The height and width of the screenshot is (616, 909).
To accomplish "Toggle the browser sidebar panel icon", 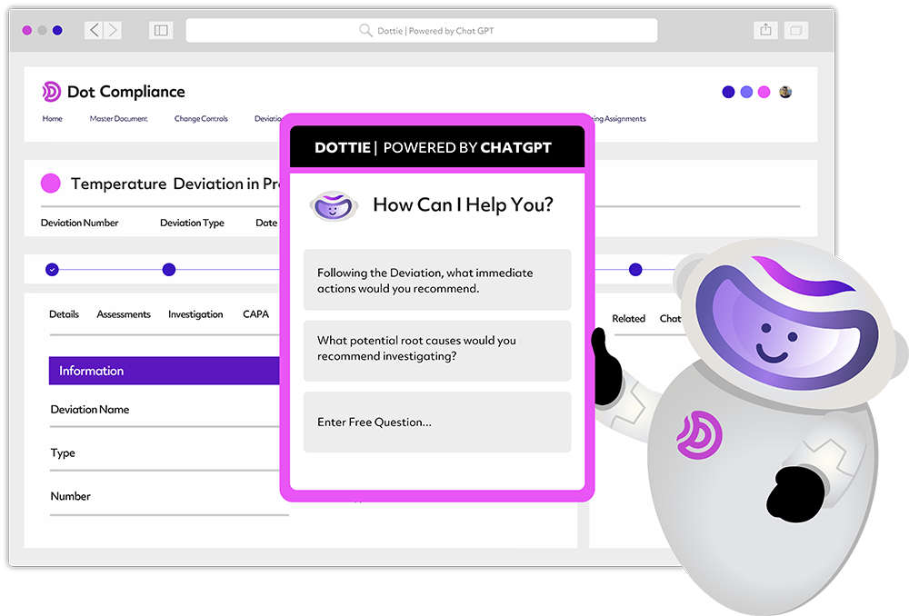I will 161,30.
